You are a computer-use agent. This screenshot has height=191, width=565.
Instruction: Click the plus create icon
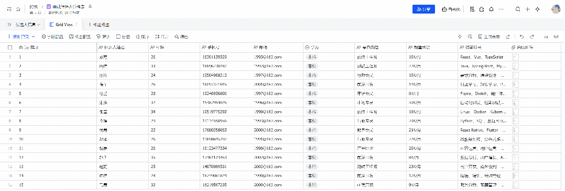[527, 9]
